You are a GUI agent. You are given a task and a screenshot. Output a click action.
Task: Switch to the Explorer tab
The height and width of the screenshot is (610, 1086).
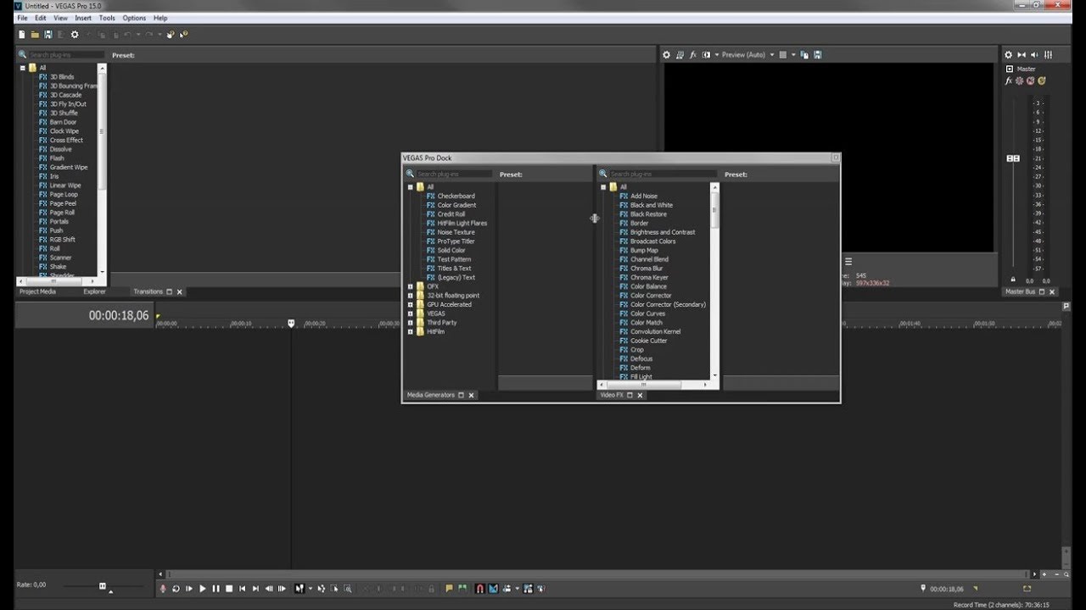(94, 291)
